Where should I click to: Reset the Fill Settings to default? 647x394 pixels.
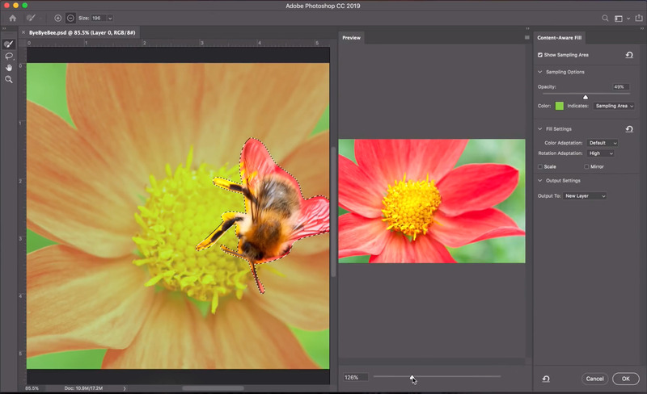tap(629, 128)
